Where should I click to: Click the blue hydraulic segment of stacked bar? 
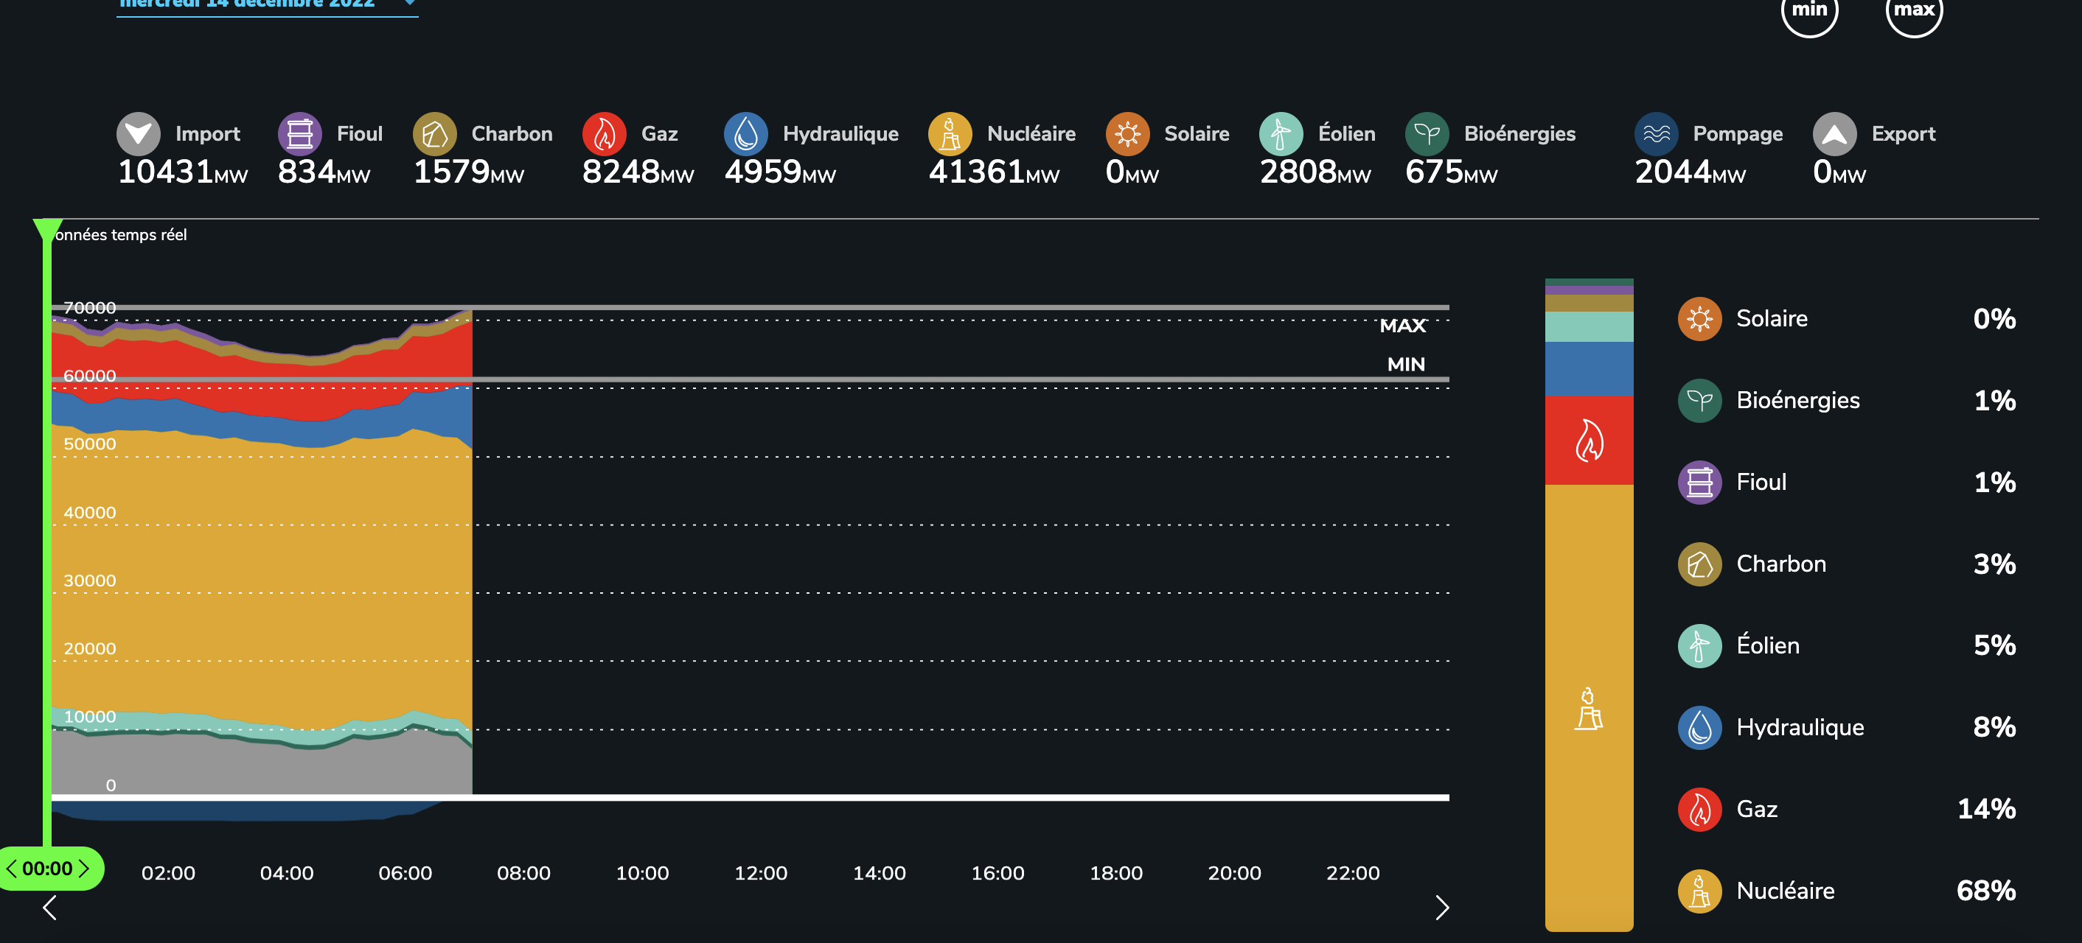[x=1589, y=368]
